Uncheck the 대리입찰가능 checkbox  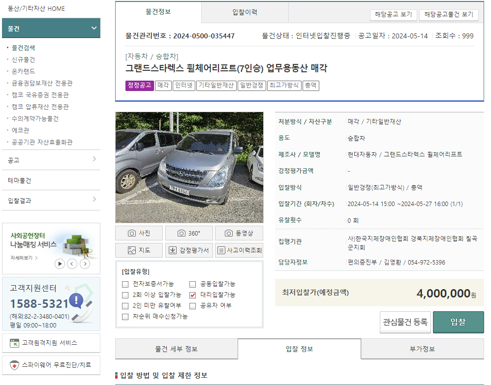point(193,295)
